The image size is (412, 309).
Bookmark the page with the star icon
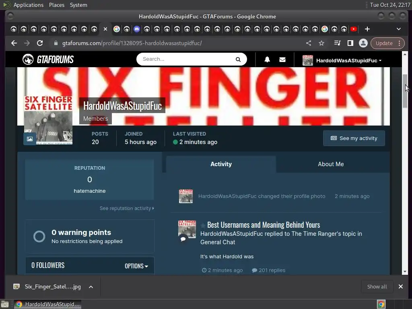click(x=321, y=43)
